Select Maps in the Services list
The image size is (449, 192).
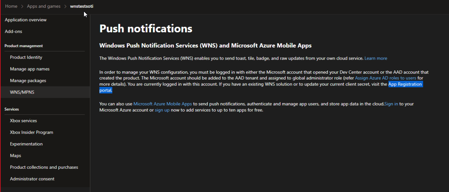16,156
